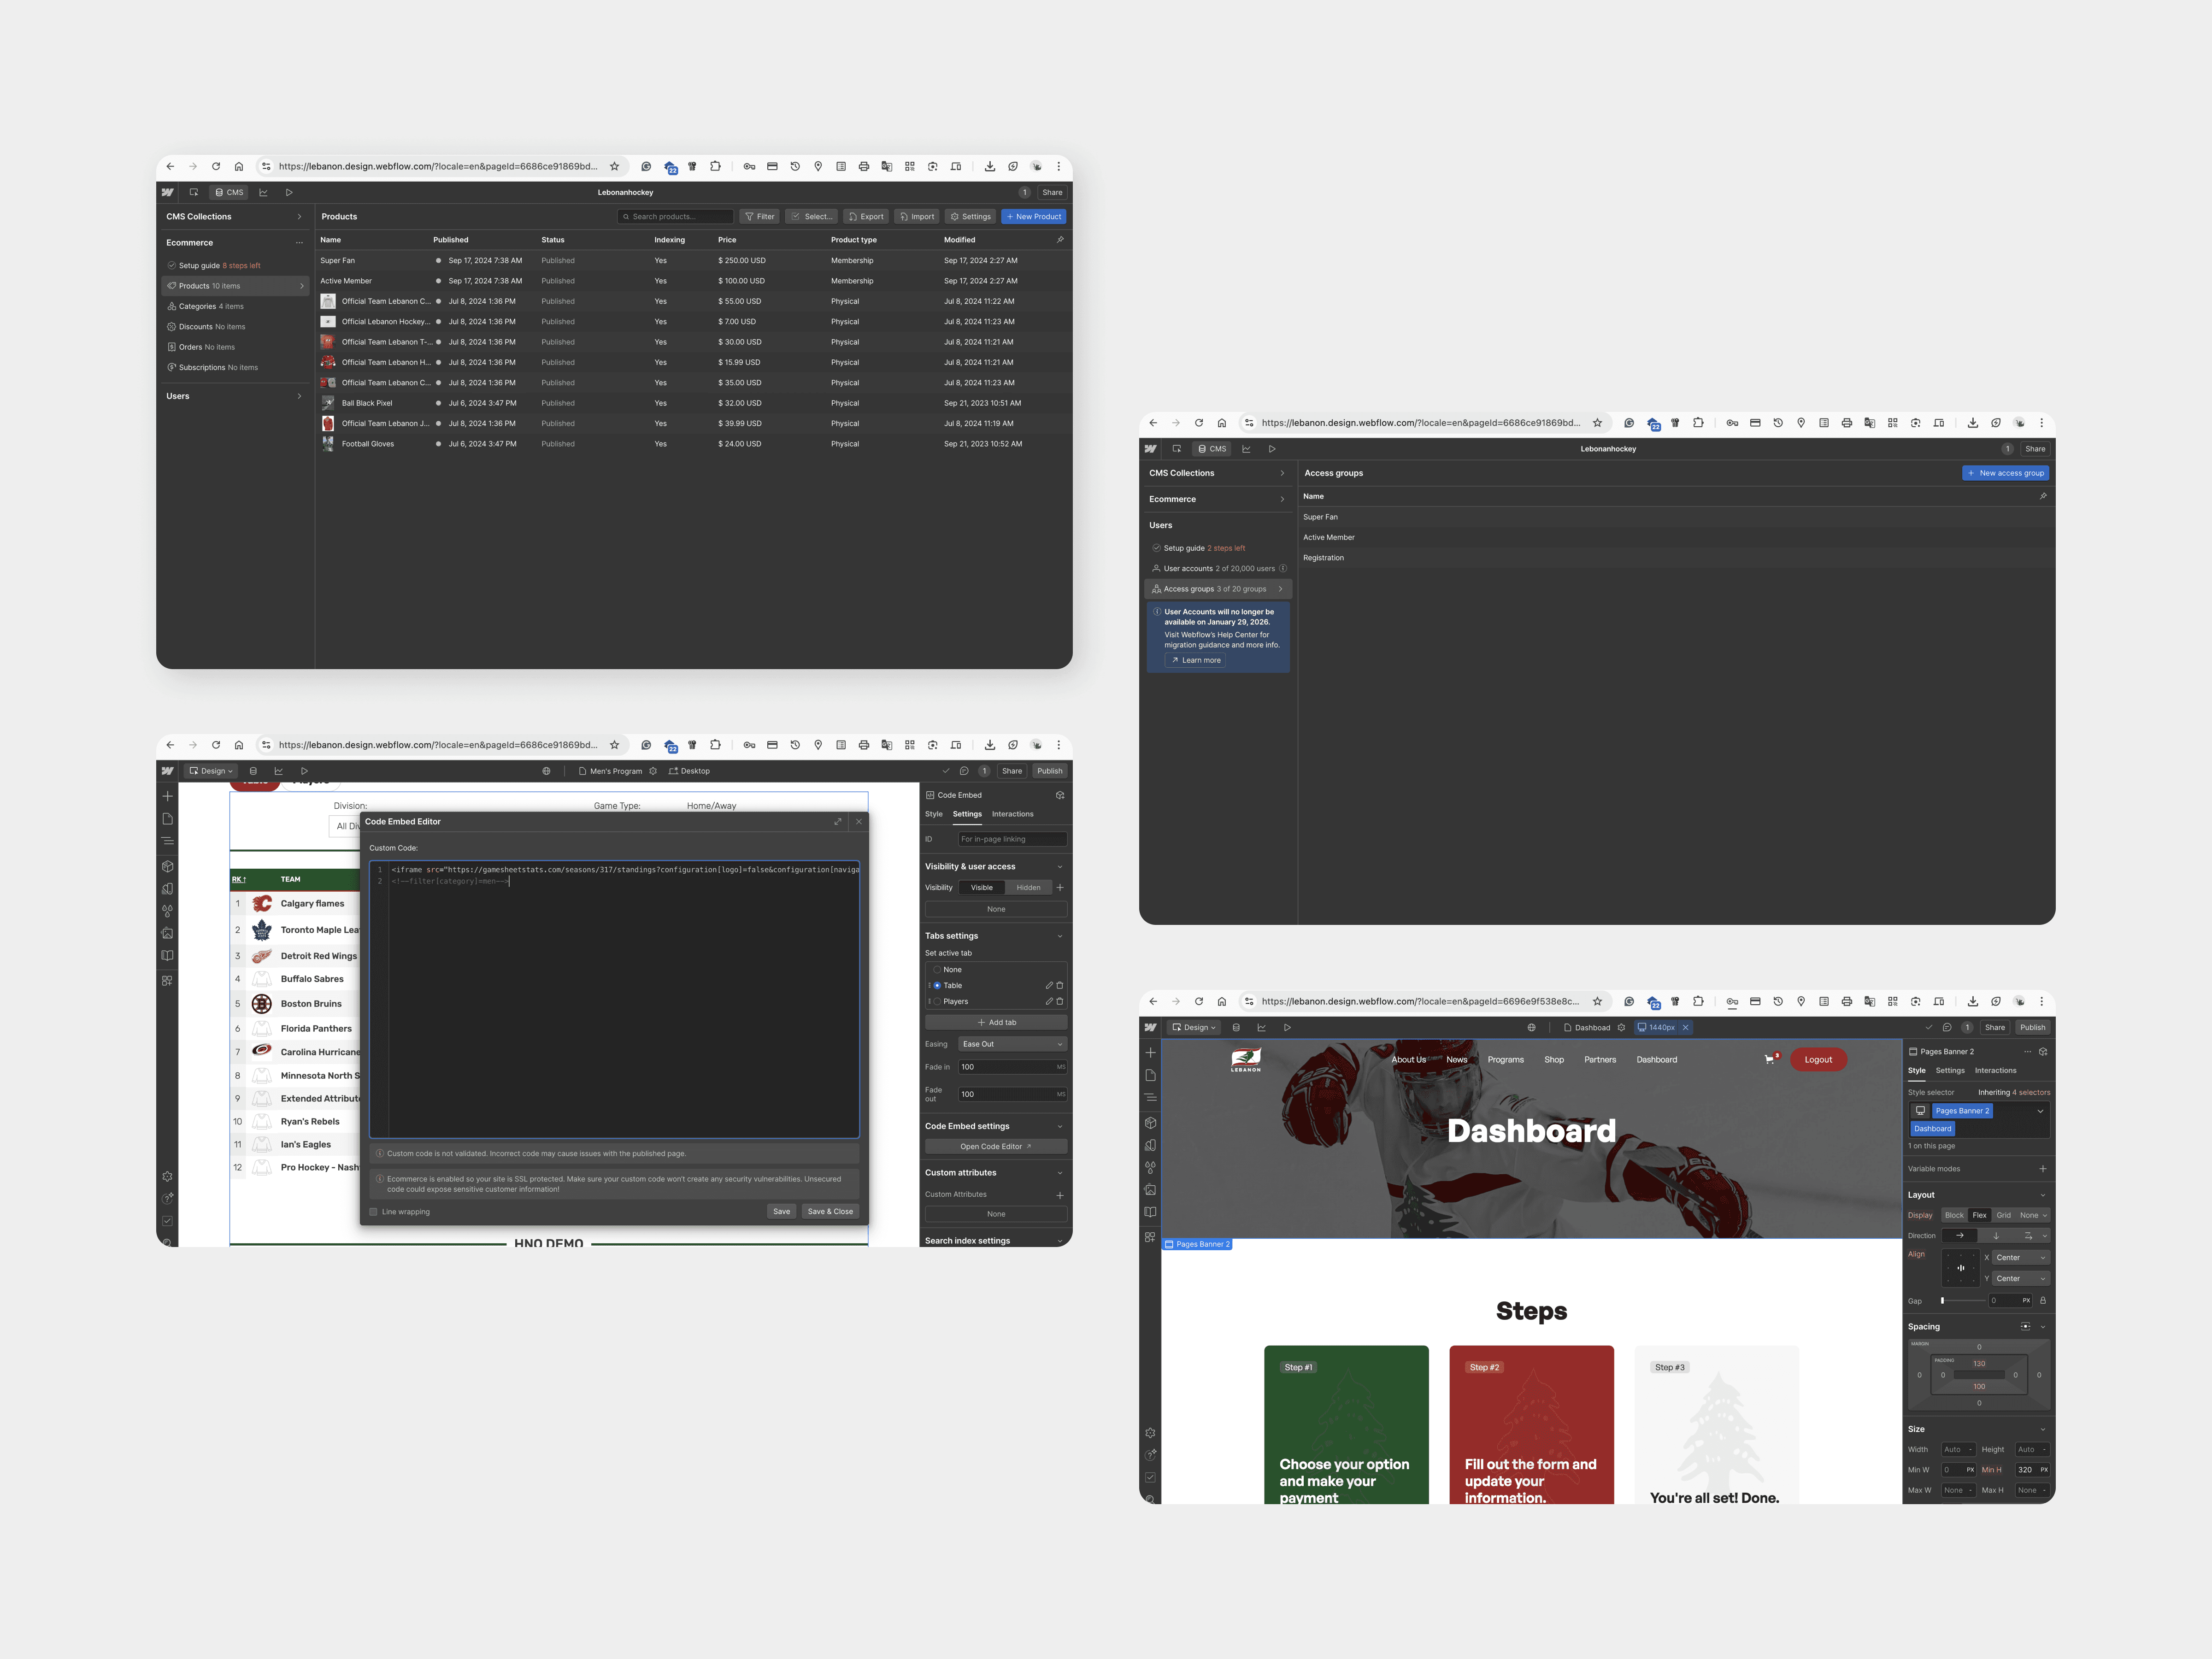Viewport: 2212px width, 1659px height.
Task: Click pencil icon to rename Table tab
Action: [x=1049, y=985]
